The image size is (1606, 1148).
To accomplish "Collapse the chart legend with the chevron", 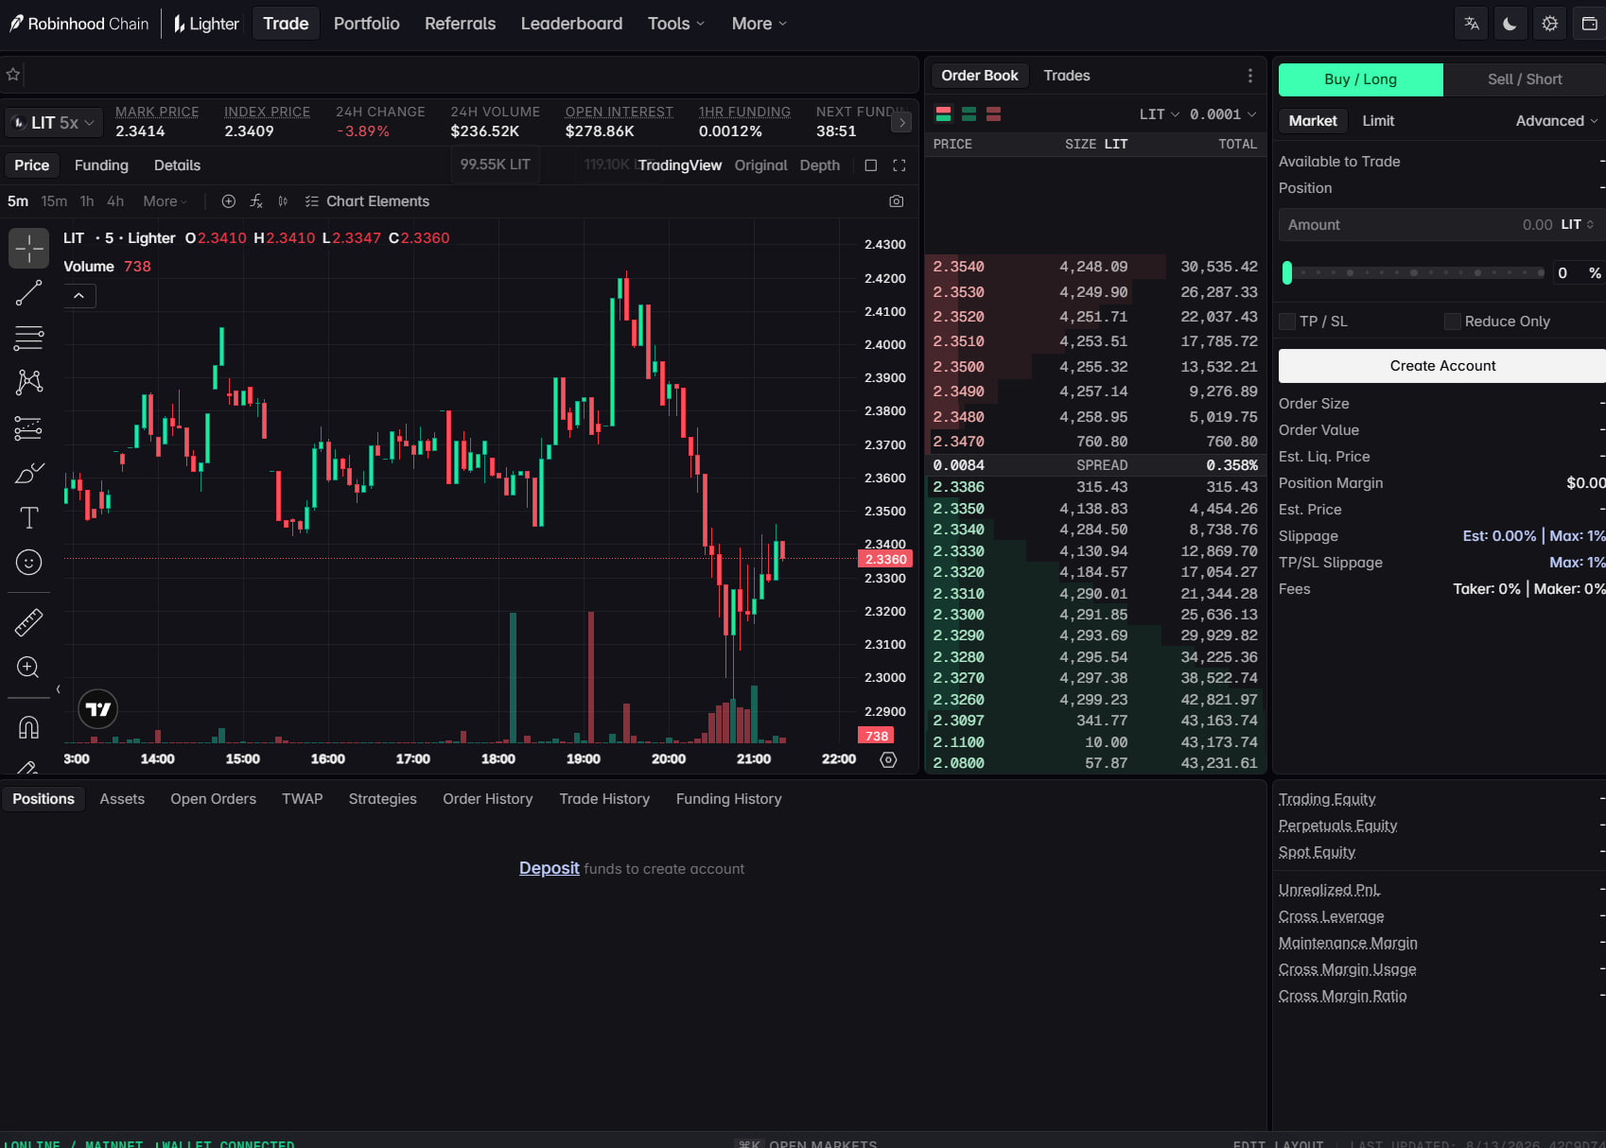I will [x=79, y=296].
